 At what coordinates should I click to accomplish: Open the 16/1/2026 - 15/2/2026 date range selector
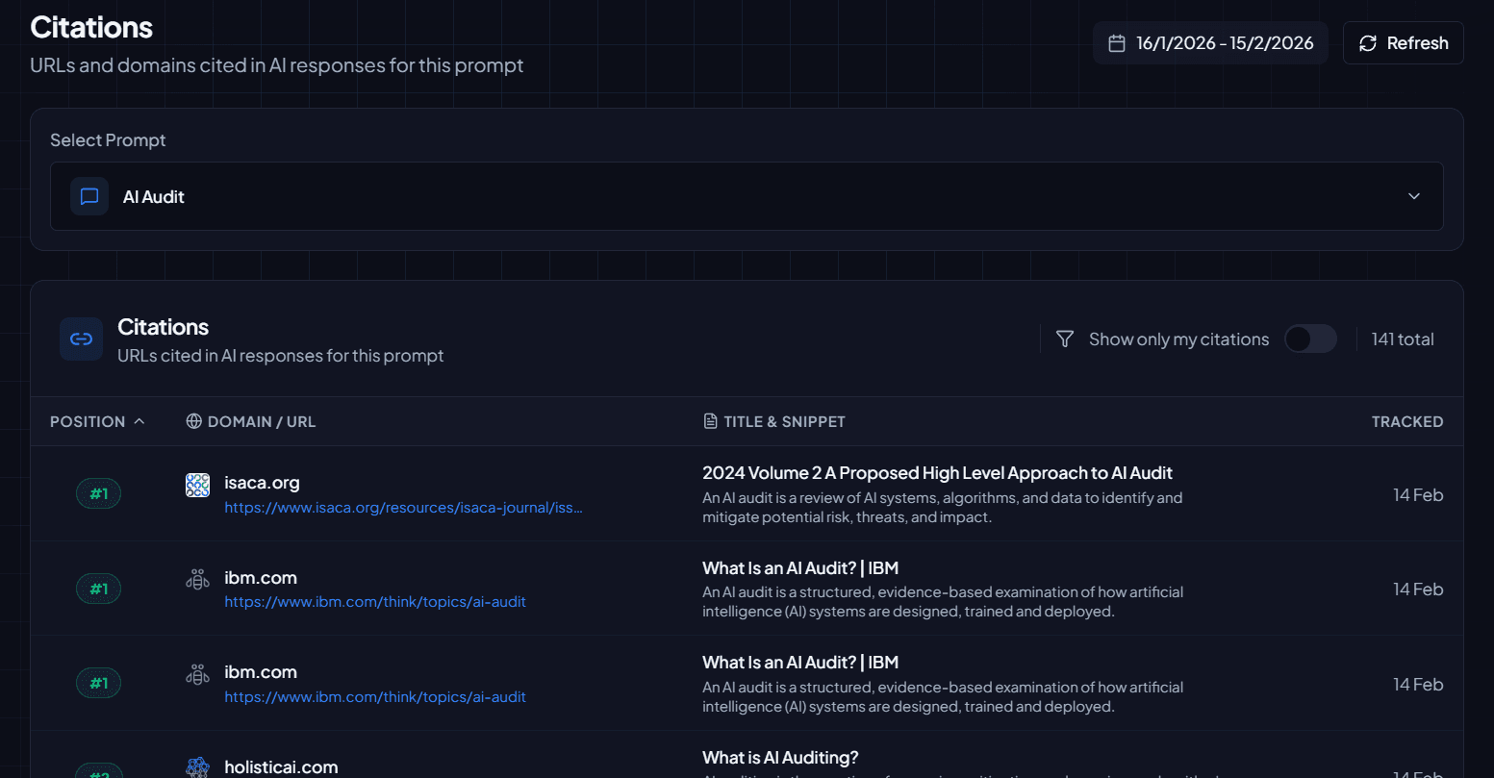[x=1210, y=42]
